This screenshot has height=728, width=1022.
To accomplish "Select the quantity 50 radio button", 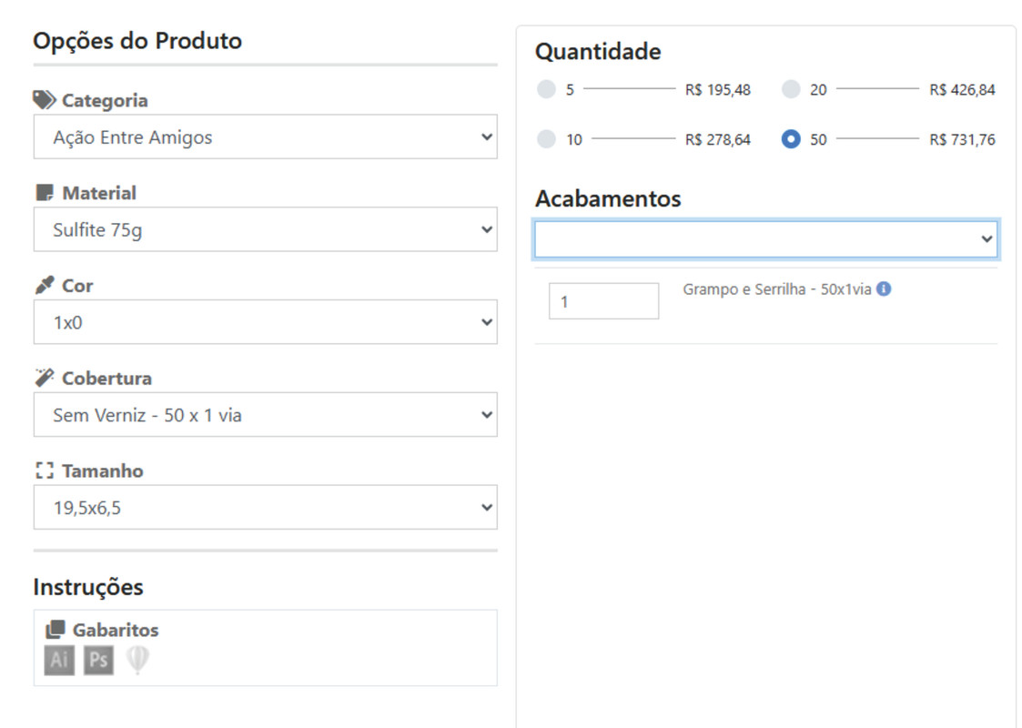I will click(x=791, y=139).
